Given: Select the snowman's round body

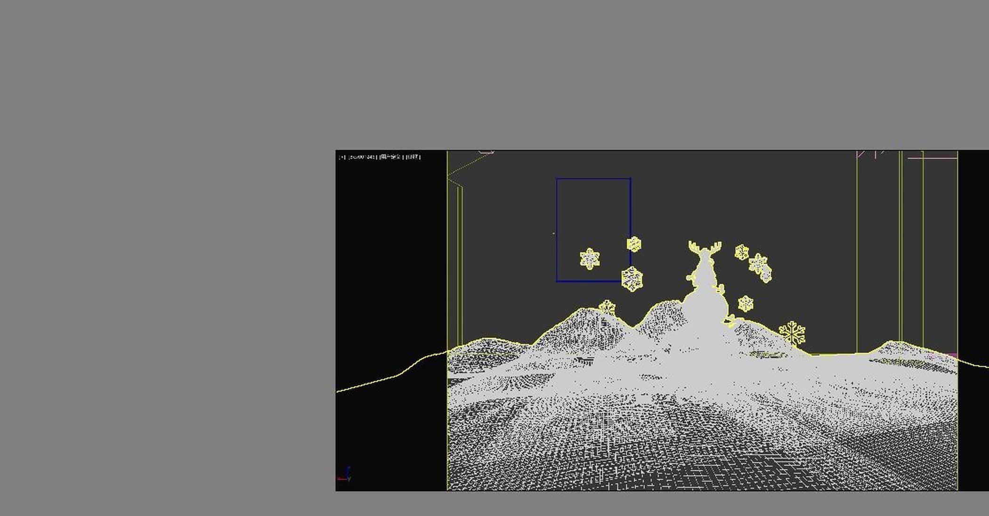Looking at the screenshot, I should (705, 306).
